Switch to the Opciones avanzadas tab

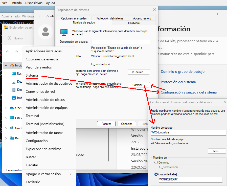74,18
